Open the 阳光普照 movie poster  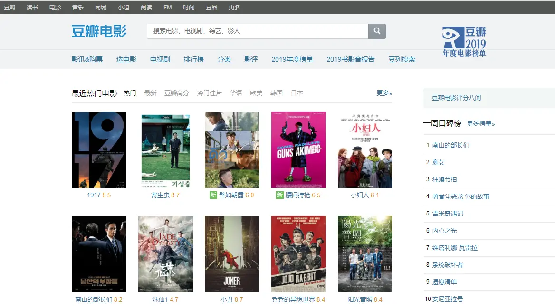point(365,254)
